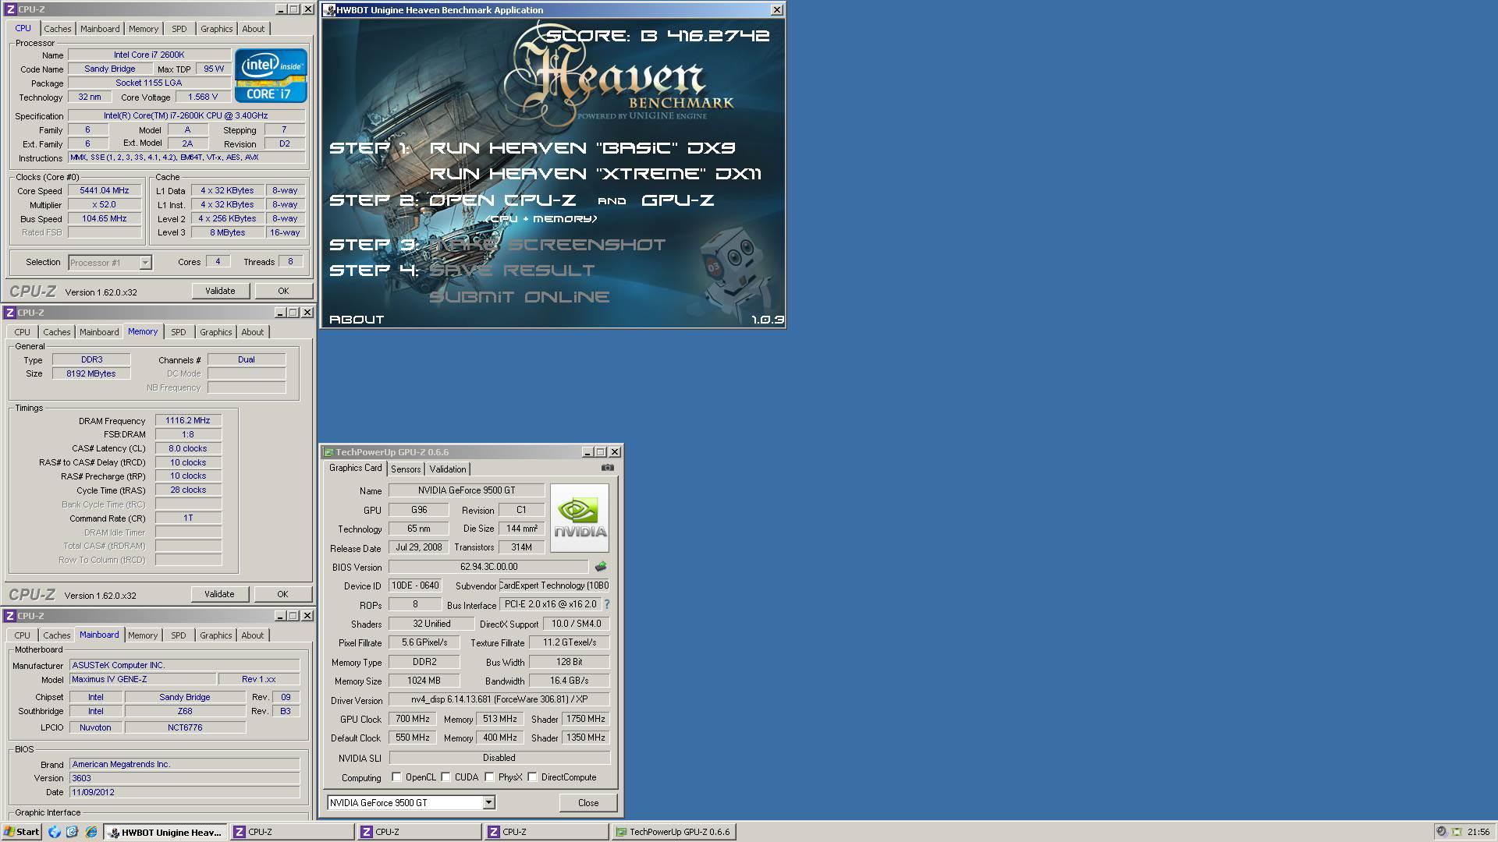Click Validate in the top CPU-Z window
The height and width of the screenshot is (842, 1498).
(x=220, y=291)
